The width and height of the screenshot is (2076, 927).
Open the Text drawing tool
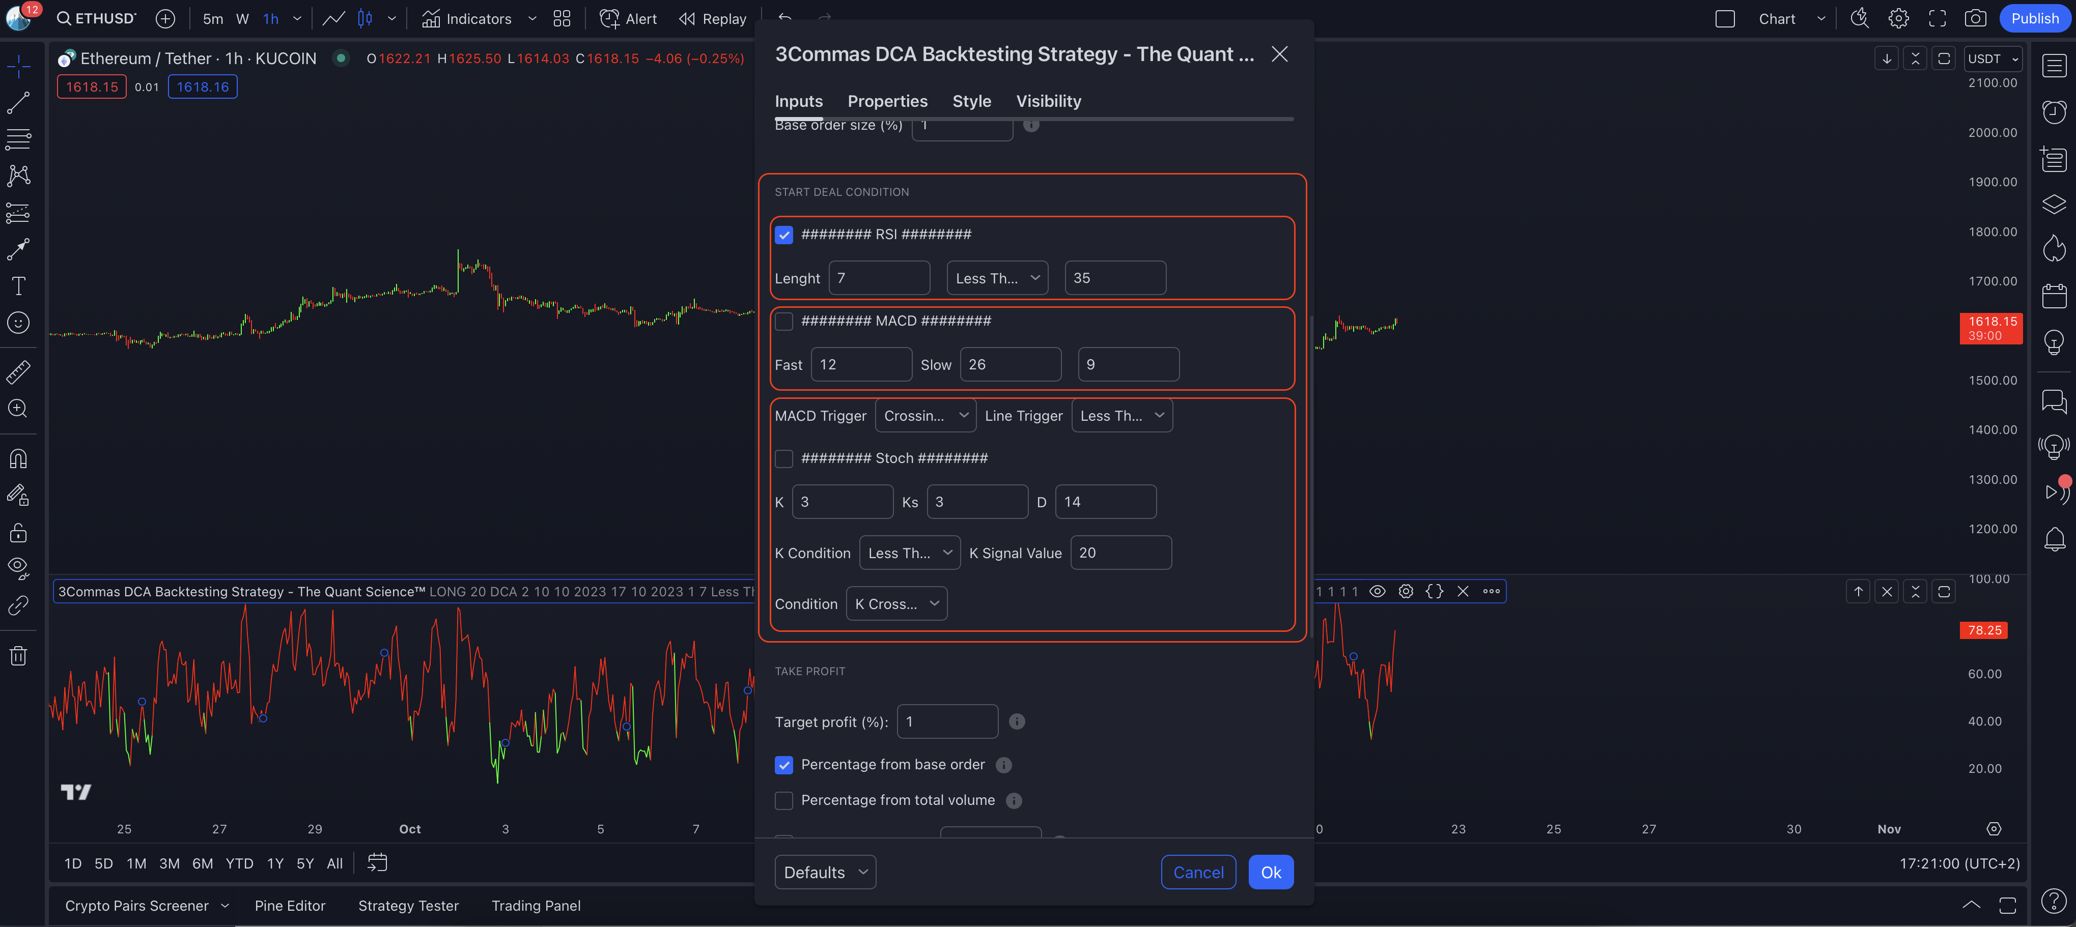[18, 286]
